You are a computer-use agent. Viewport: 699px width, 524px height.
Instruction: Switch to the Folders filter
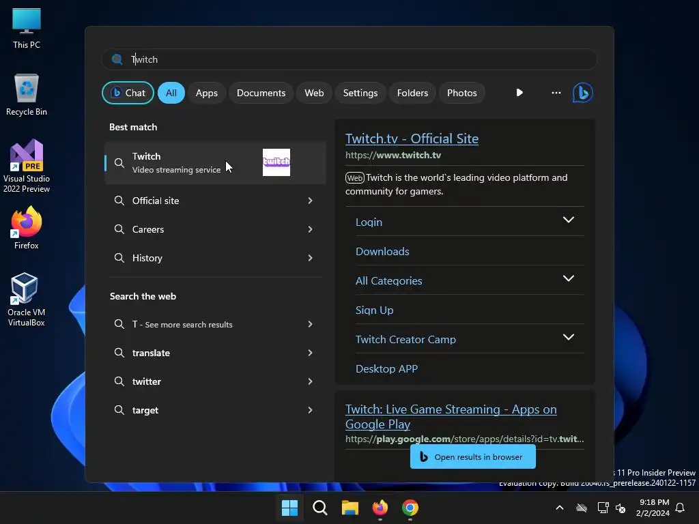point(412,93)
